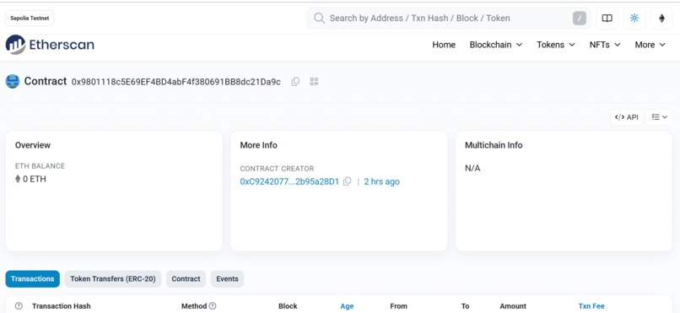Toggle the sun theme icon
680x313 pixels.
coord(634,19)
